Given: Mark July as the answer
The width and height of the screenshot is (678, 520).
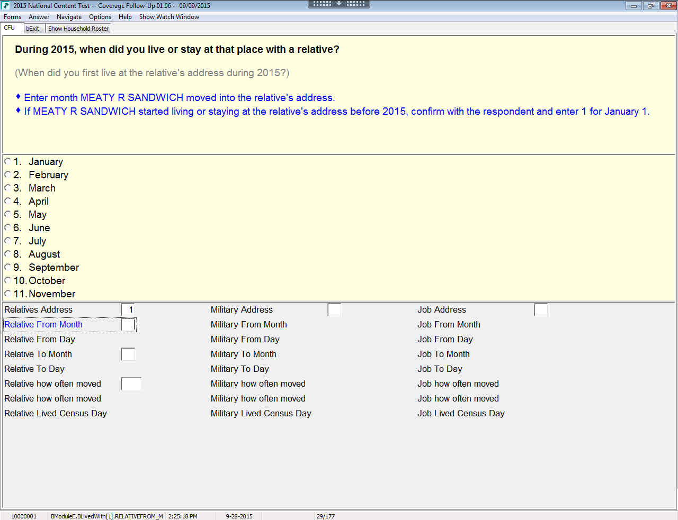Looking at the screenshot, I should (7, 241).
